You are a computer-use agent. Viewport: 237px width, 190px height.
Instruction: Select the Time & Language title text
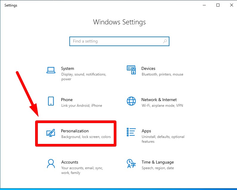click(x=158, y=162)
